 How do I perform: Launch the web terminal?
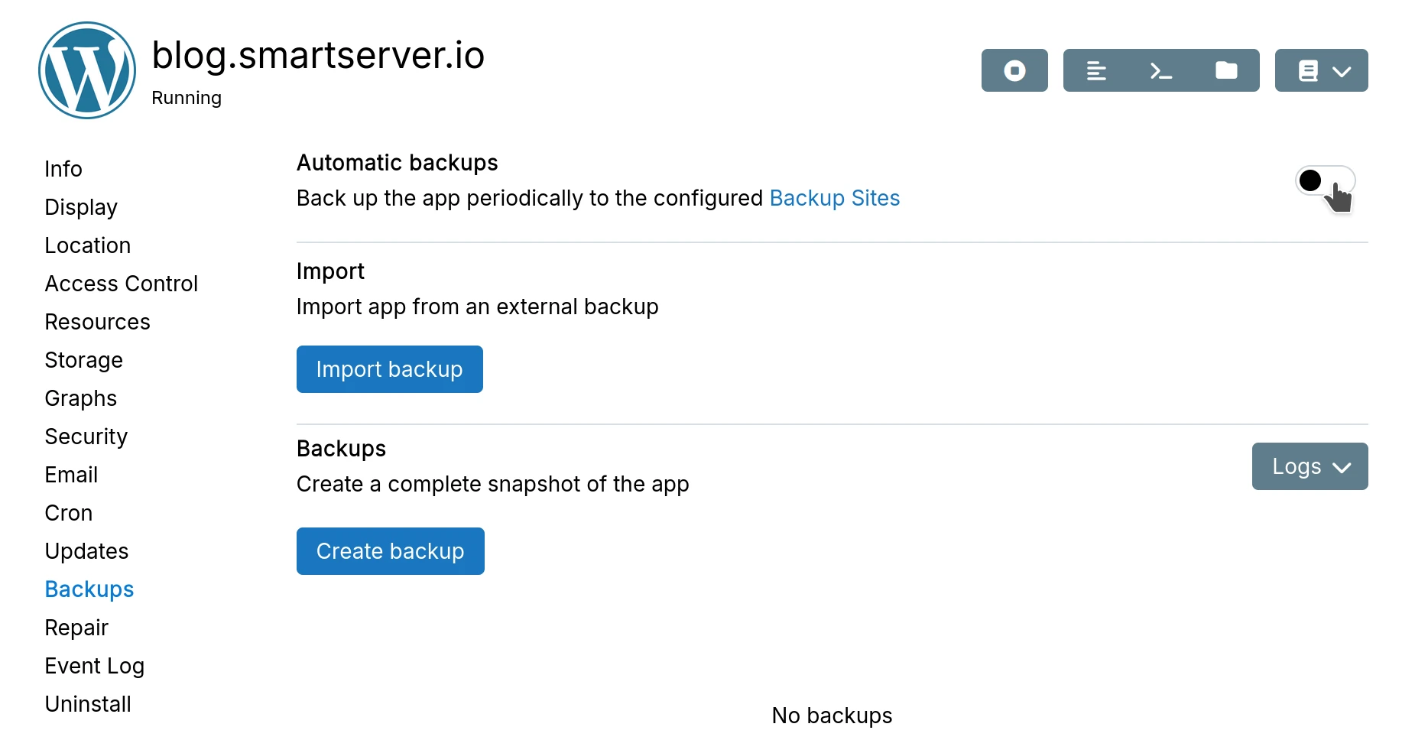click(x=1160, y=70)
